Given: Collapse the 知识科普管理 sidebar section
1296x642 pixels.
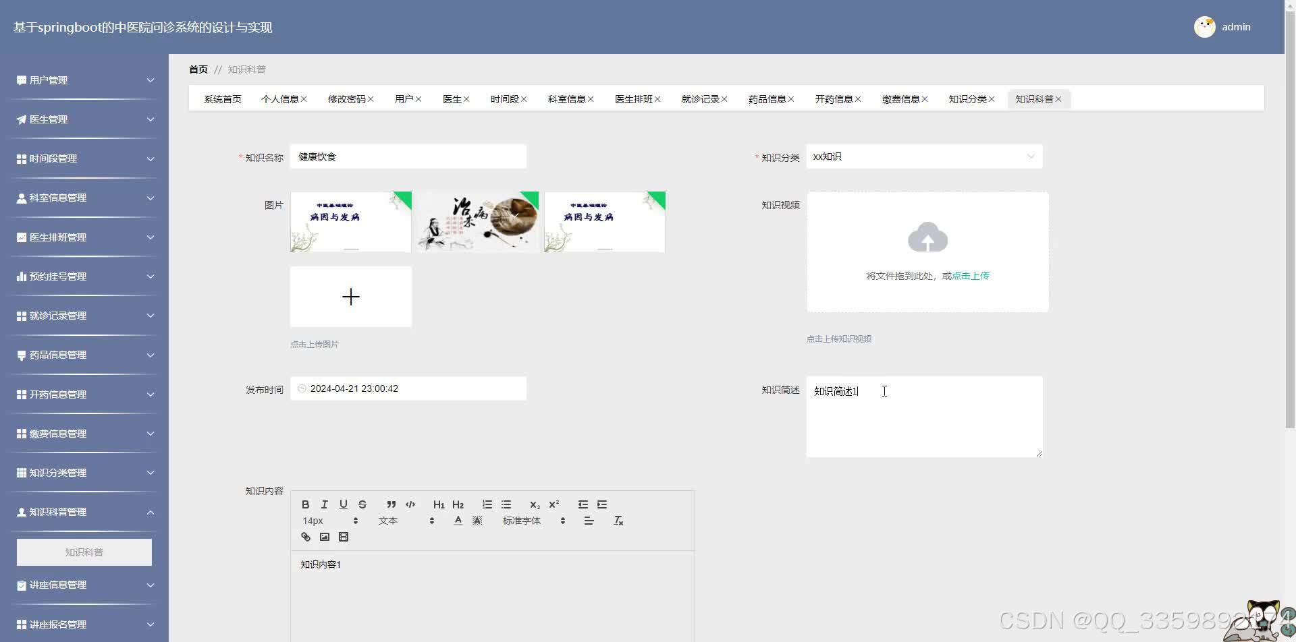Looking at the screenshot, I should [x=84, y=512].
